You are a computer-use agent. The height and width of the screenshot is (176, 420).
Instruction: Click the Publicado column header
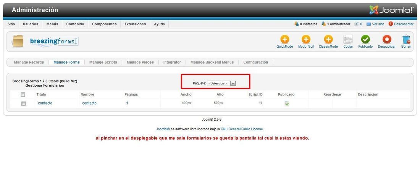[x=286, y=95]
